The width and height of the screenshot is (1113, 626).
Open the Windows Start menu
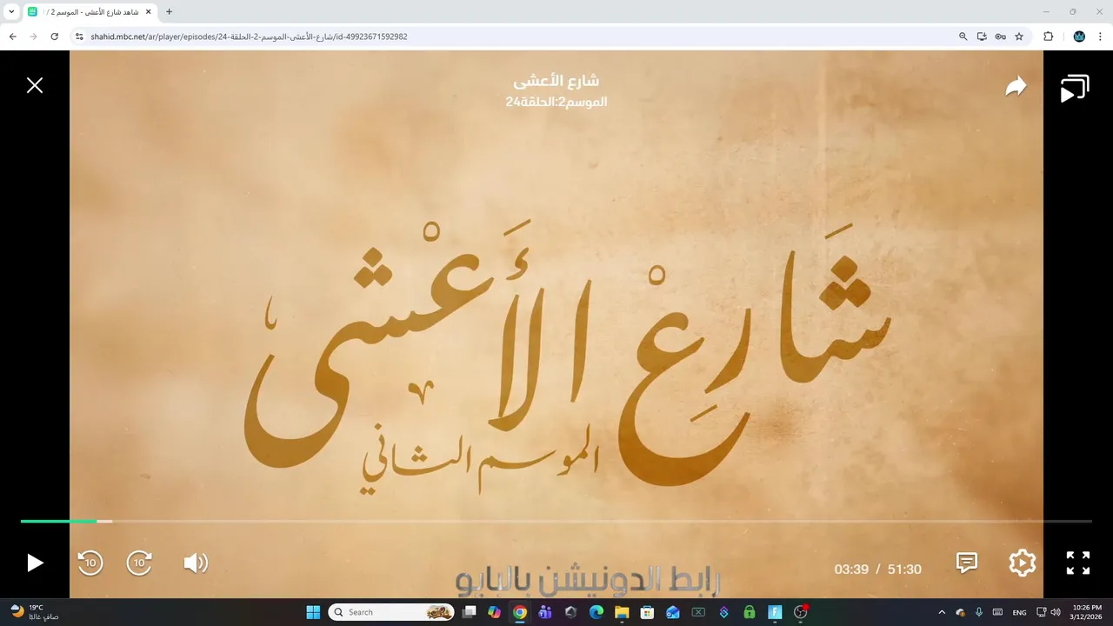coord(313,612)
